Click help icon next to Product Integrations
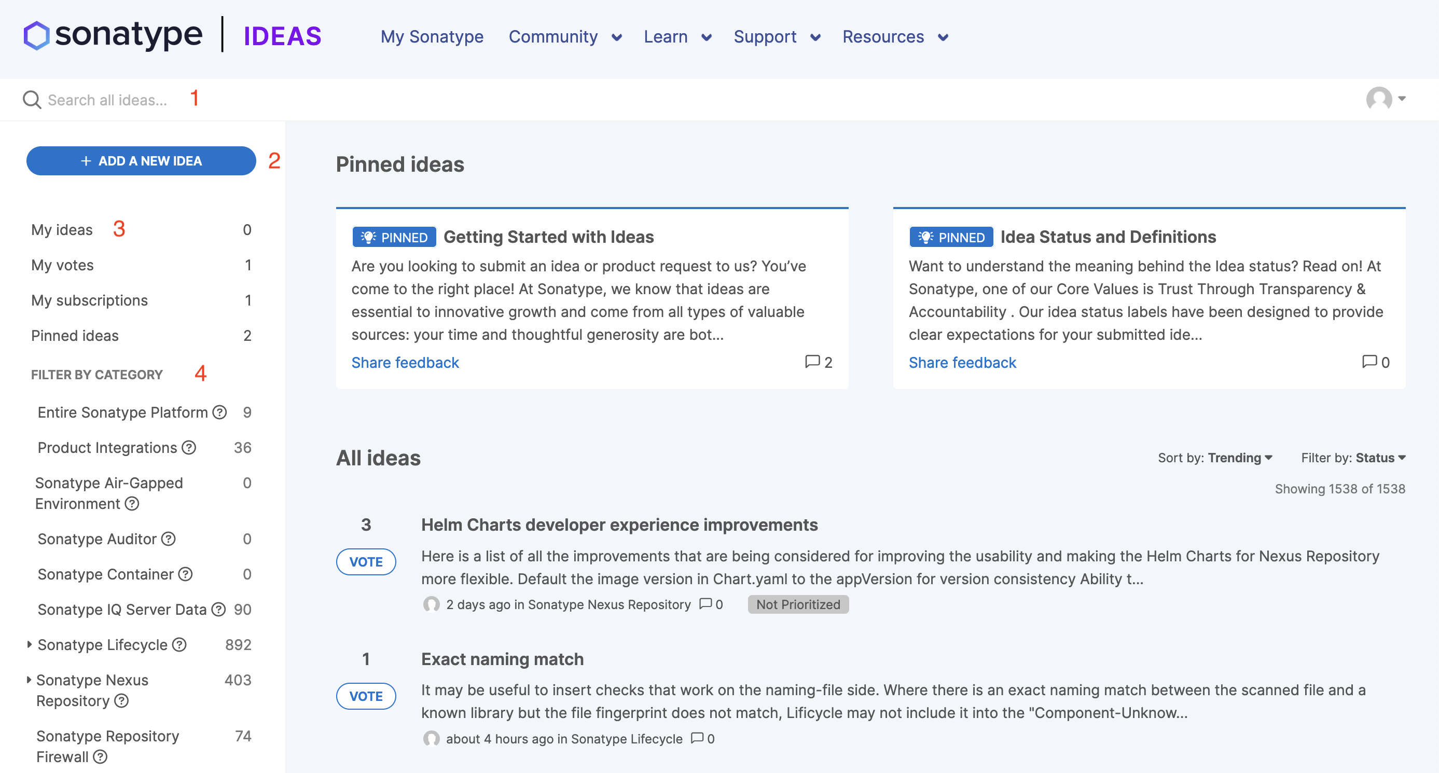 pos(189,447)
